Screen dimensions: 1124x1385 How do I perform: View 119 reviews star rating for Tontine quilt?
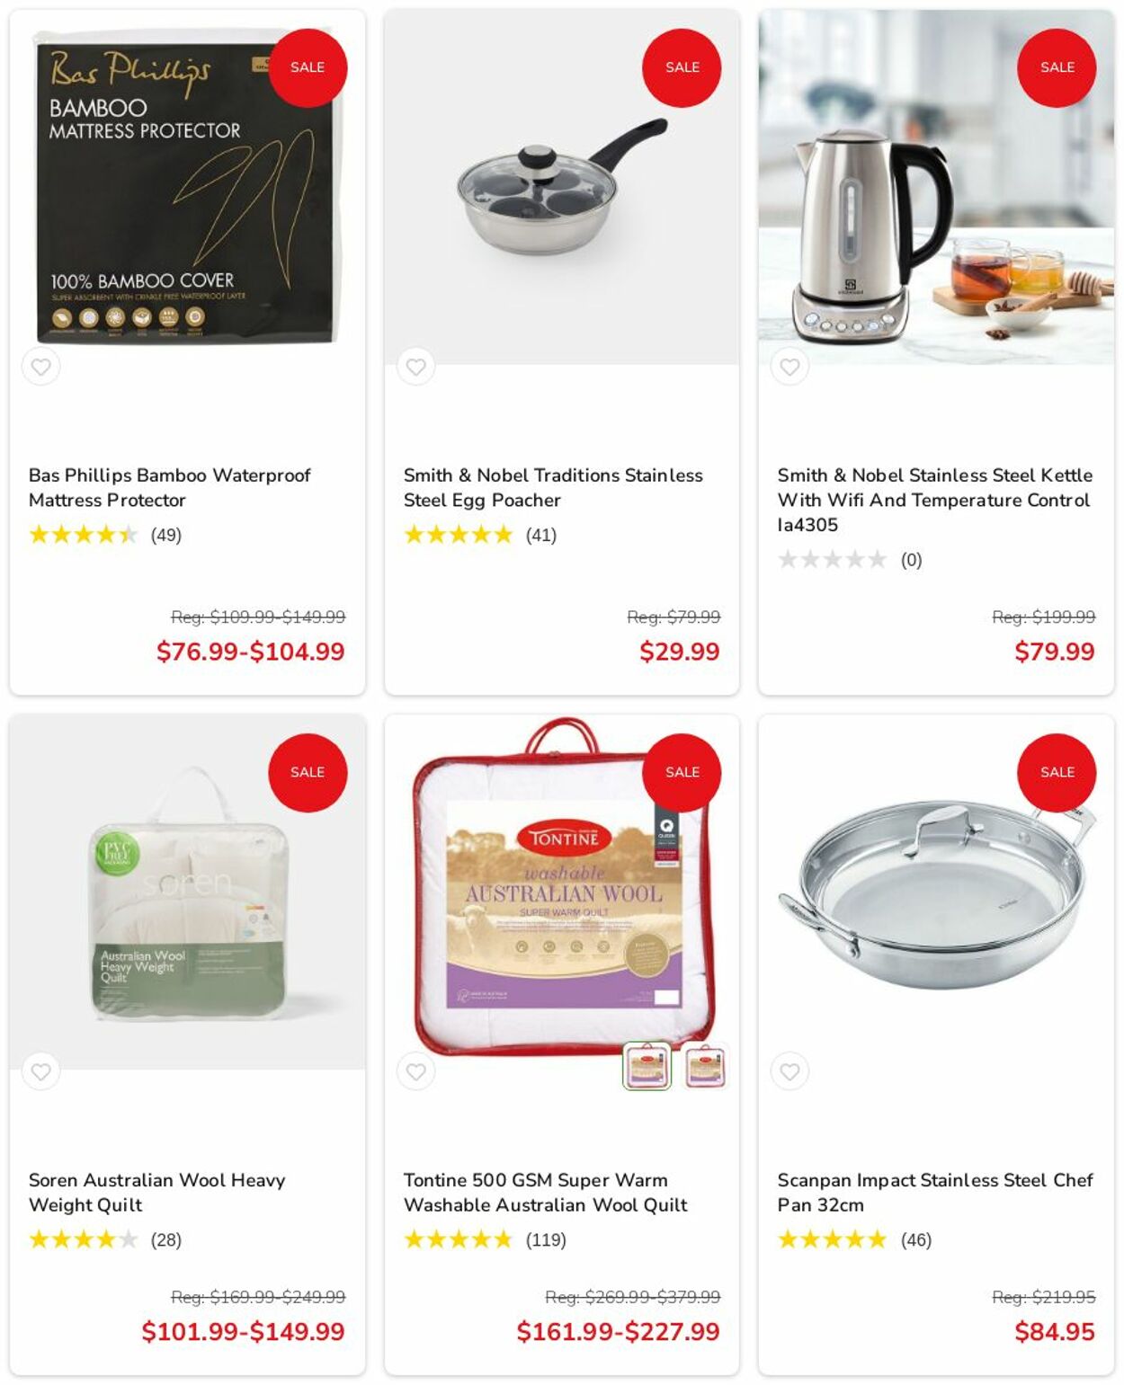click(485, 1239)
